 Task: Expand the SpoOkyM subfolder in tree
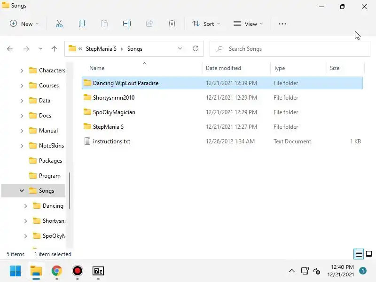(26, 236)
